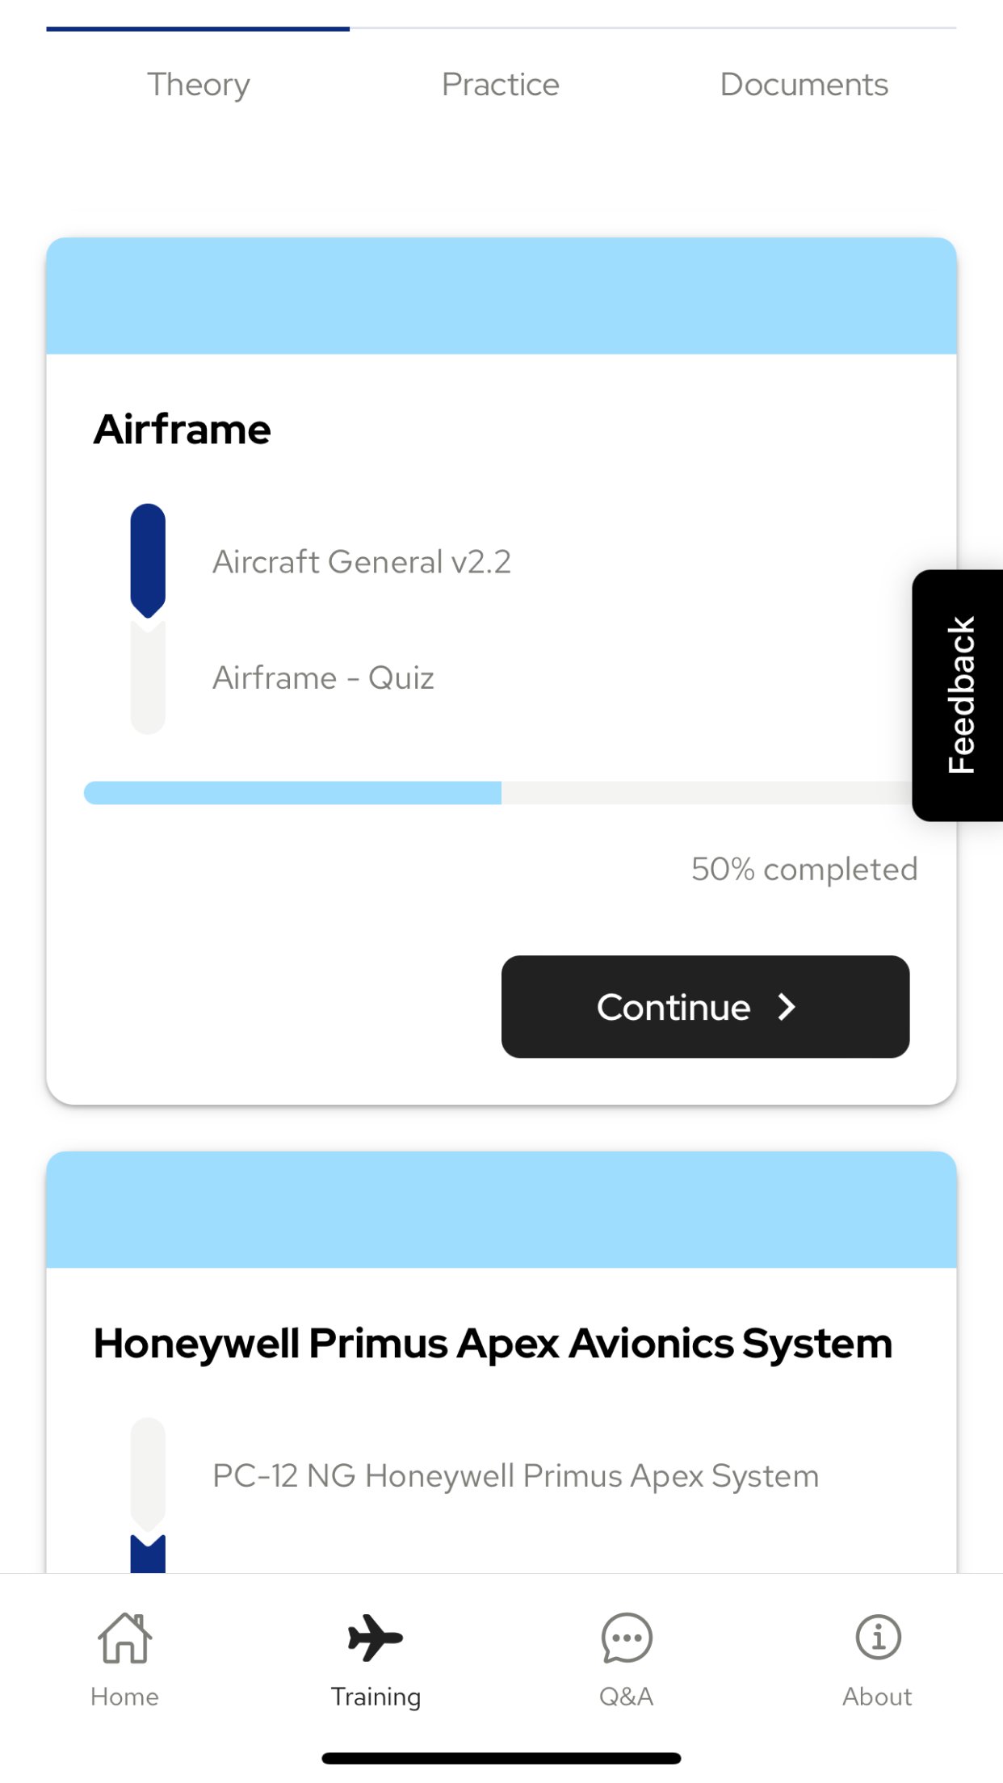The width and height of the screenshot is (1003, 1783).
Task: Open the Aircraft General v2.2 lesson
Action: 362,562
